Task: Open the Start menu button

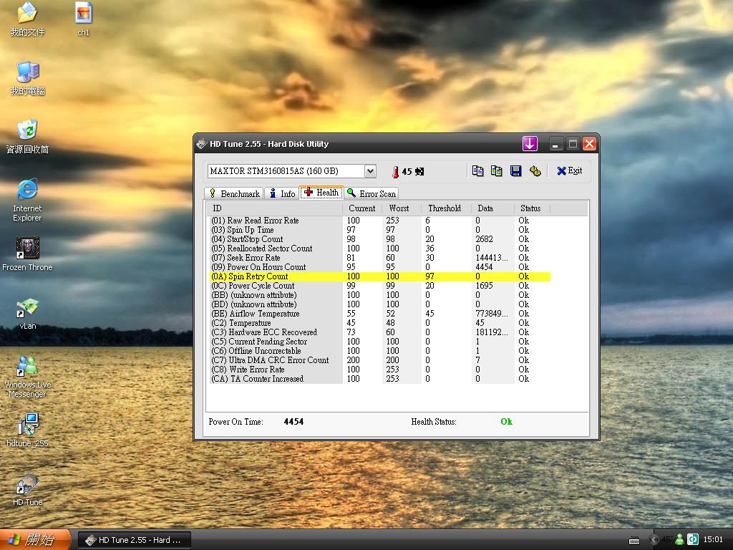Action: point(36,539)
